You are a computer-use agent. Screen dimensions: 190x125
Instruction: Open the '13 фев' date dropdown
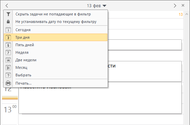coord(97,6)
